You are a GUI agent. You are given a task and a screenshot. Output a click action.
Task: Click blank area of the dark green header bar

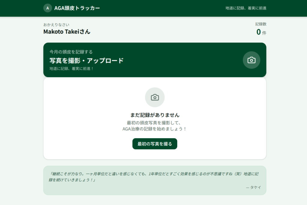(x=162, y=8)
